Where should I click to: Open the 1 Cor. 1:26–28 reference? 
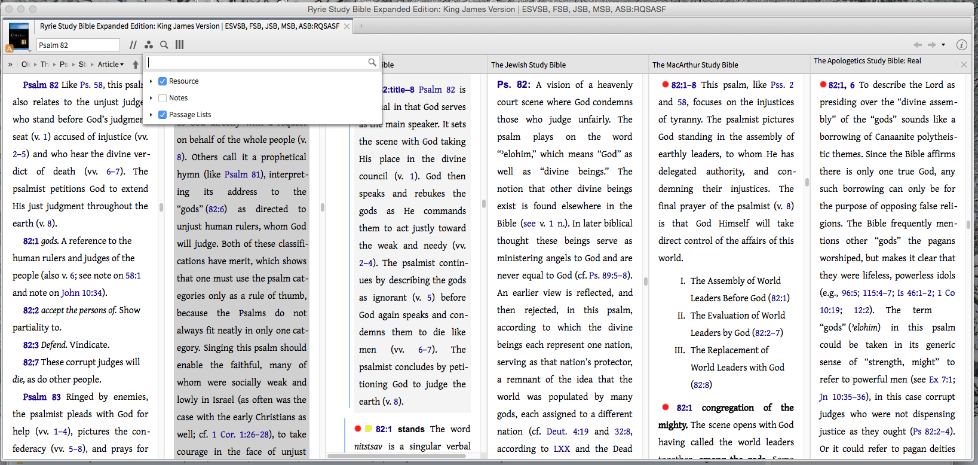point(241,435)
